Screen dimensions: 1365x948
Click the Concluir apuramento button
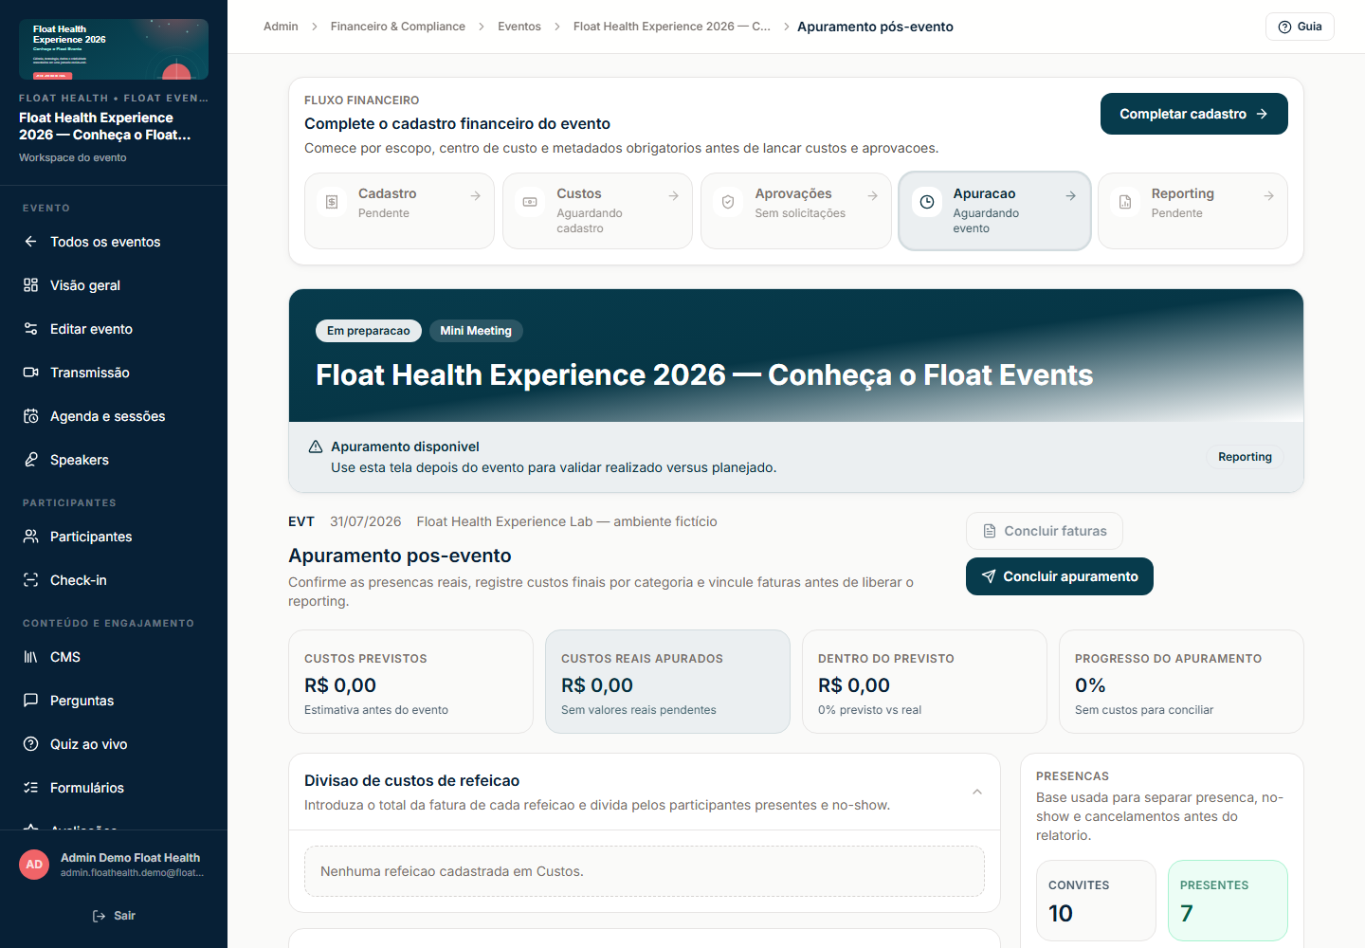[1060, 576]
